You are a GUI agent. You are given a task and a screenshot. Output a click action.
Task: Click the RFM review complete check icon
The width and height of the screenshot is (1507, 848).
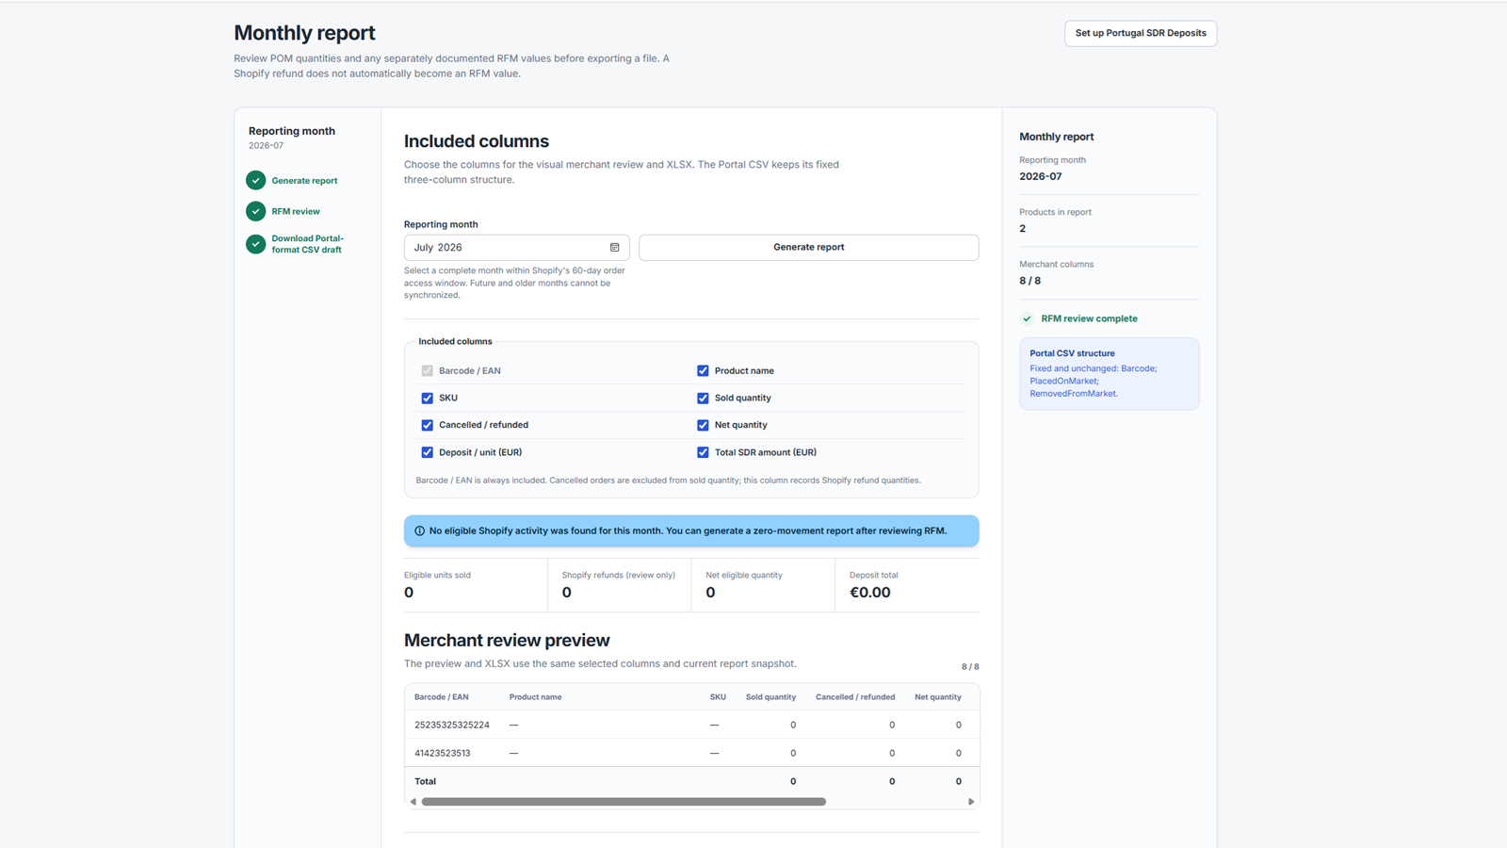coord(1028,318)
